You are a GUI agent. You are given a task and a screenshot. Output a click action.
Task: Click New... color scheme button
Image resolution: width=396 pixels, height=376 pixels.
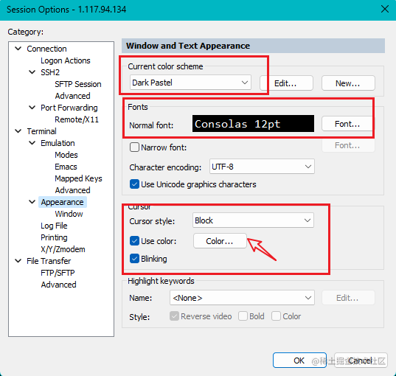pyautogui.click(x=348, y=83)
